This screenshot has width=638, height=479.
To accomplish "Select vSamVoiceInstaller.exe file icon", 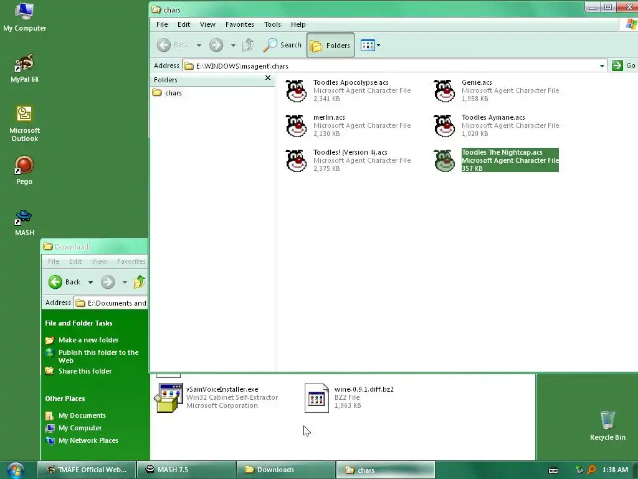I will (168, 398).
